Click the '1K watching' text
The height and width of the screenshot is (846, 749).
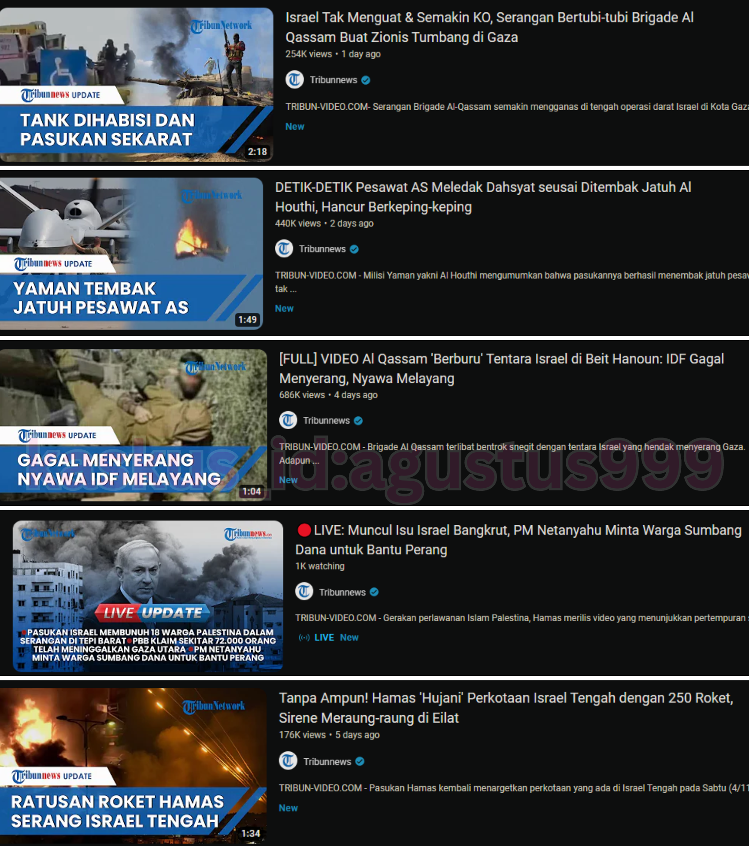click(320, 566)
